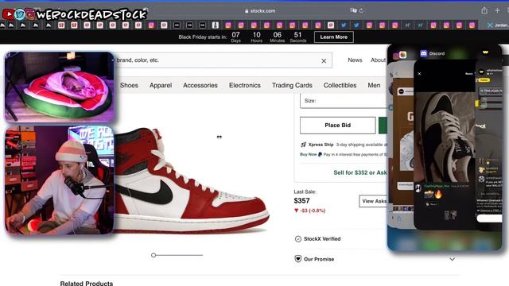Click the Learn More banner button
509x286 pixels.
pos(334,37)
